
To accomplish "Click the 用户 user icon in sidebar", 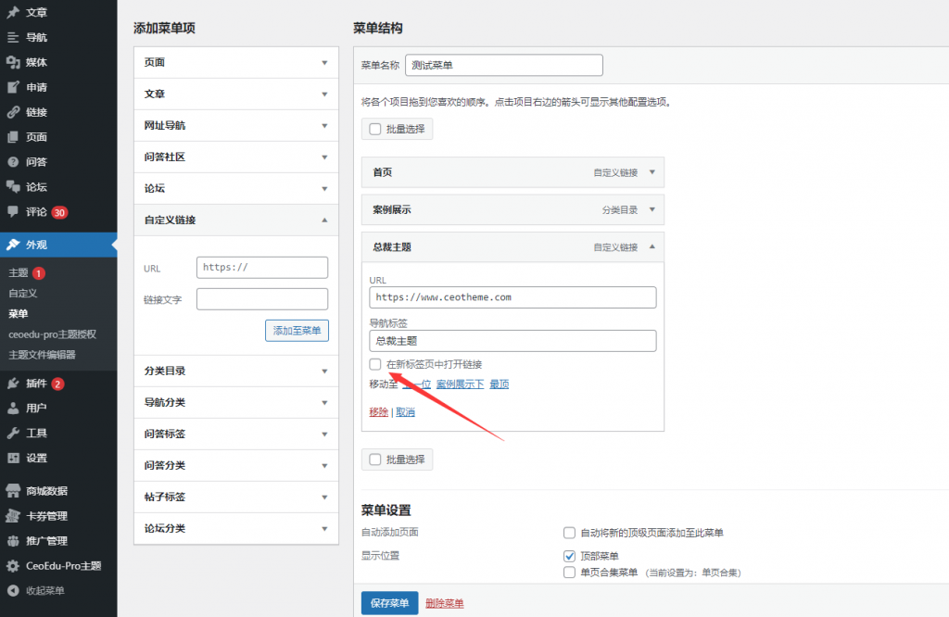I will pyautogui.click(x=13, y=408).
